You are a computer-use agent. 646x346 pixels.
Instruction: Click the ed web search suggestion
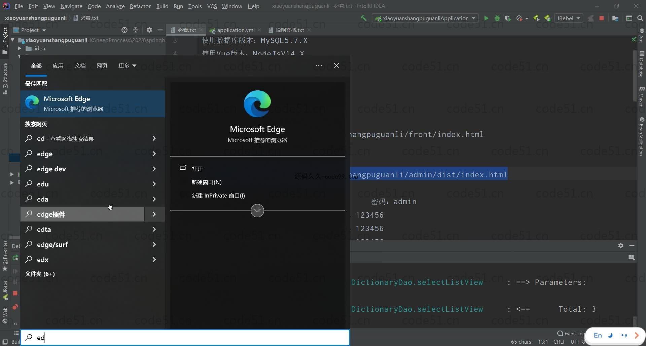coord(82,138)
